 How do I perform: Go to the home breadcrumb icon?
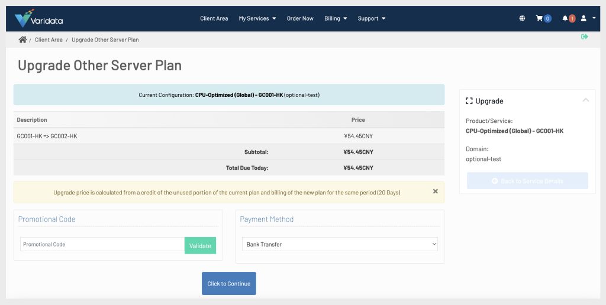coord(22,40)
